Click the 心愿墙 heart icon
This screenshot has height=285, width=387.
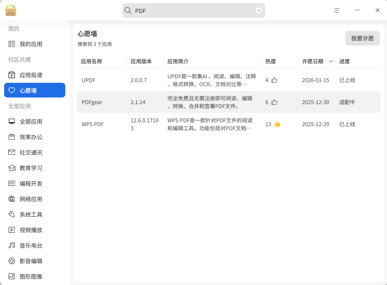pos(12,90)
